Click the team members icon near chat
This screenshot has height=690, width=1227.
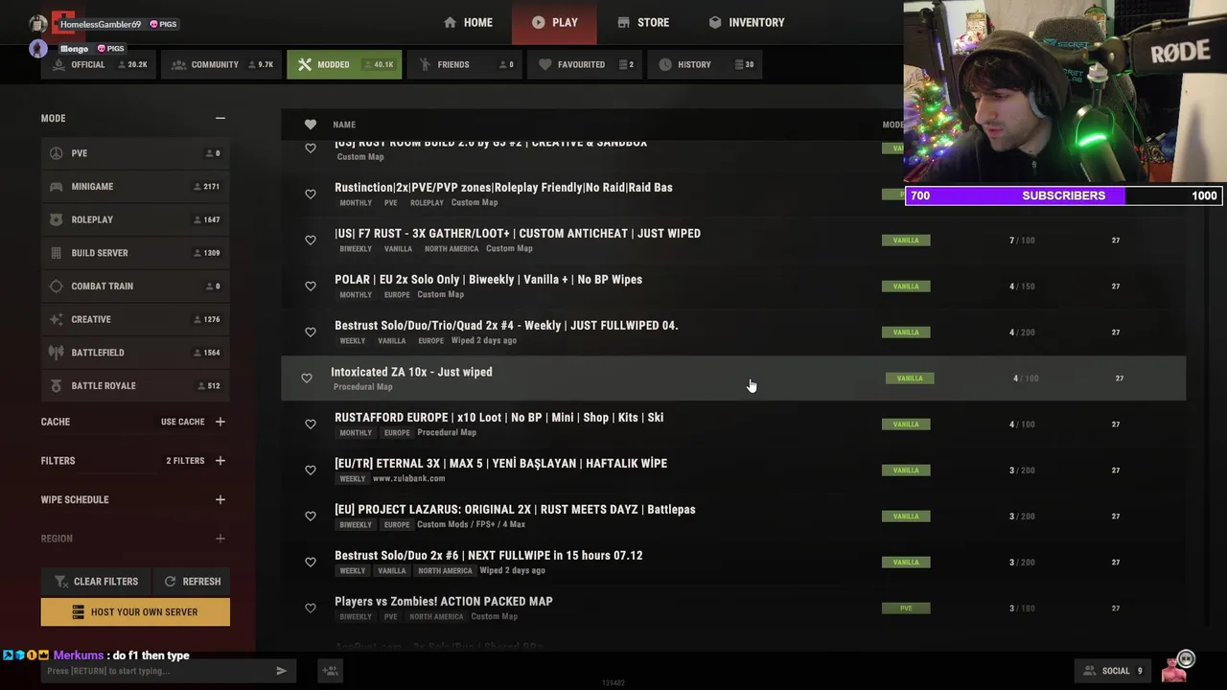(x=330, y=671)
